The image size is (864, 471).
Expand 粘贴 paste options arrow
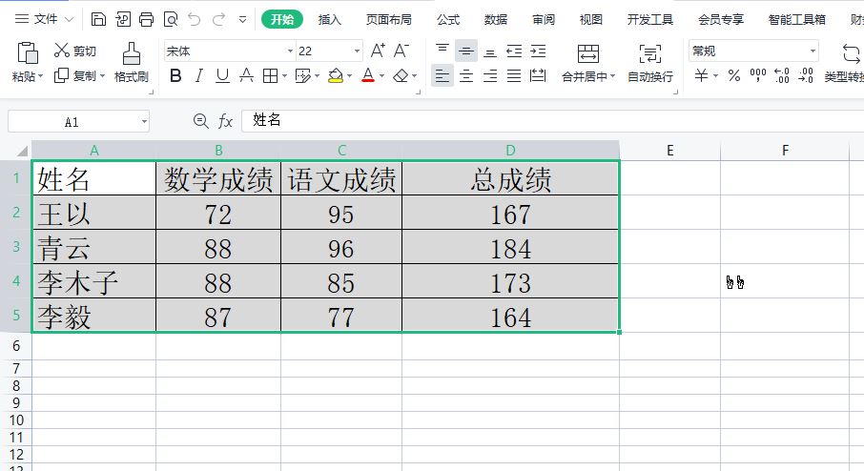pyautogui.click(x=41, y=76)
